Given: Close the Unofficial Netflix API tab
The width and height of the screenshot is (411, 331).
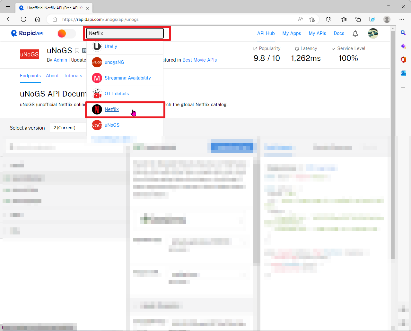Looking at the screenshot, I should pos(88,8).
